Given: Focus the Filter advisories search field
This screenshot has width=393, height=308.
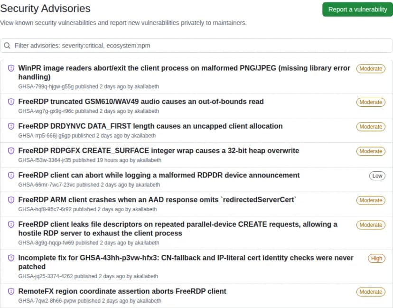Looking at the screenshot, I should coord(196,46).
